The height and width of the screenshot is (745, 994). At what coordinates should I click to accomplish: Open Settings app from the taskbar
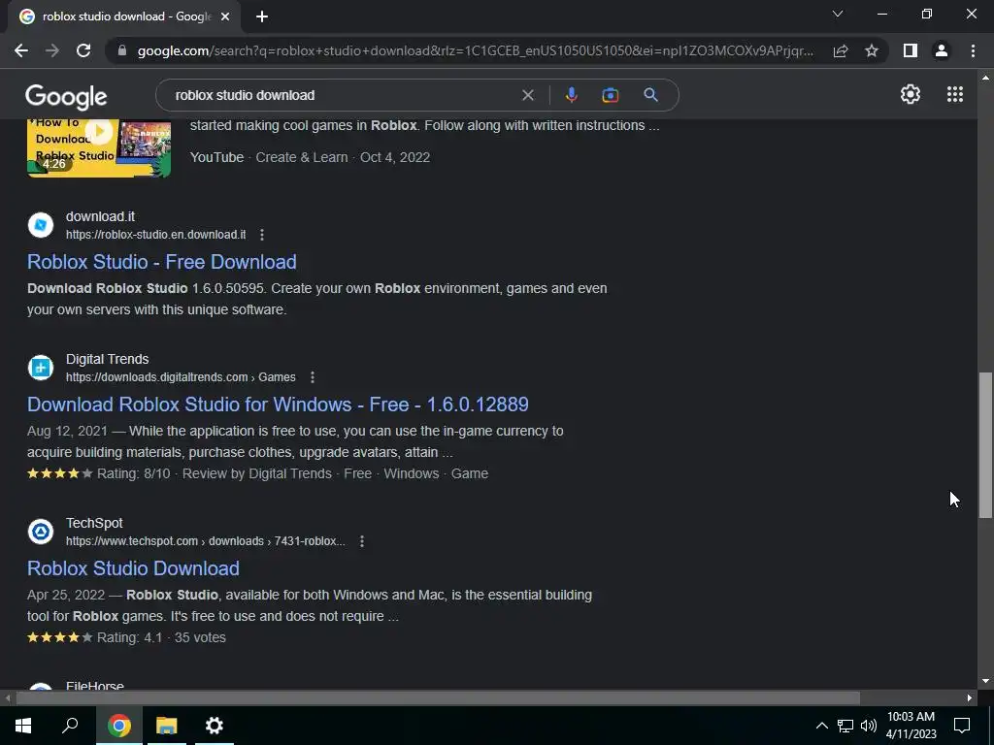pos(215,726)
